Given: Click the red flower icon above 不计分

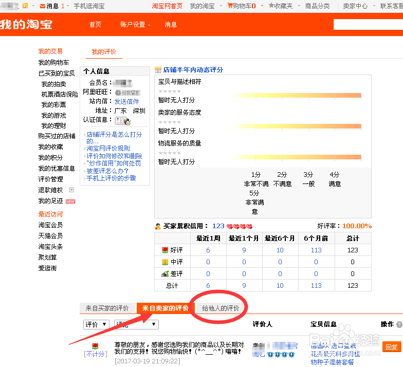Looking at the screenshot, I should pos(96,346).
